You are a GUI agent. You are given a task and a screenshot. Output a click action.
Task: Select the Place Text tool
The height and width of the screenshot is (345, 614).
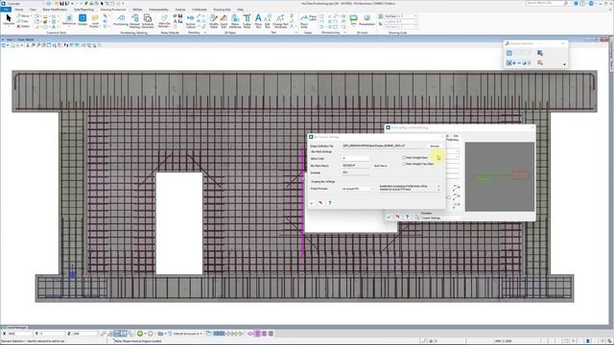(258, 21)
